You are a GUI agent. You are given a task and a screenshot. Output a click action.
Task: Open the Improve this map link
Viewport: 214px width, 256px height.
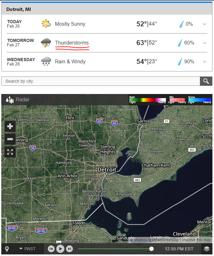[196, 240]
